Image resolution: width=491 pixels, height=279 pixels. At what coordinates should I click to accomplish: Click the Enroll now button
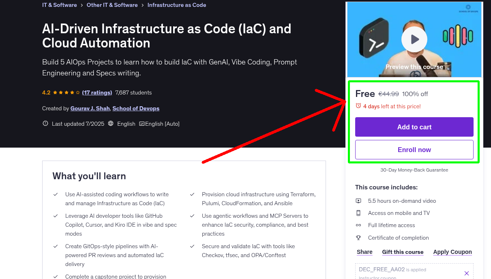pos(414,150)
